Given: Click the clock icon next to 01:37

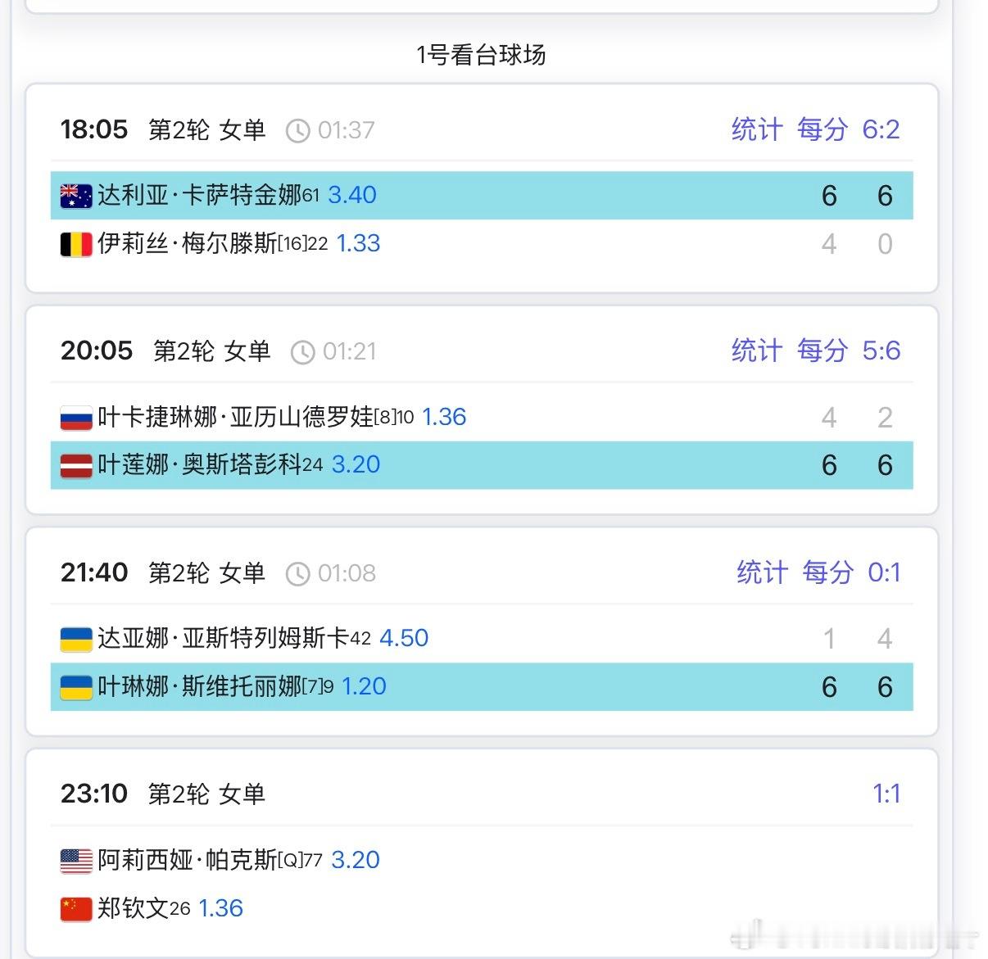Looking at the screenshot, I should pyautogui.click(x=297, y=131).
